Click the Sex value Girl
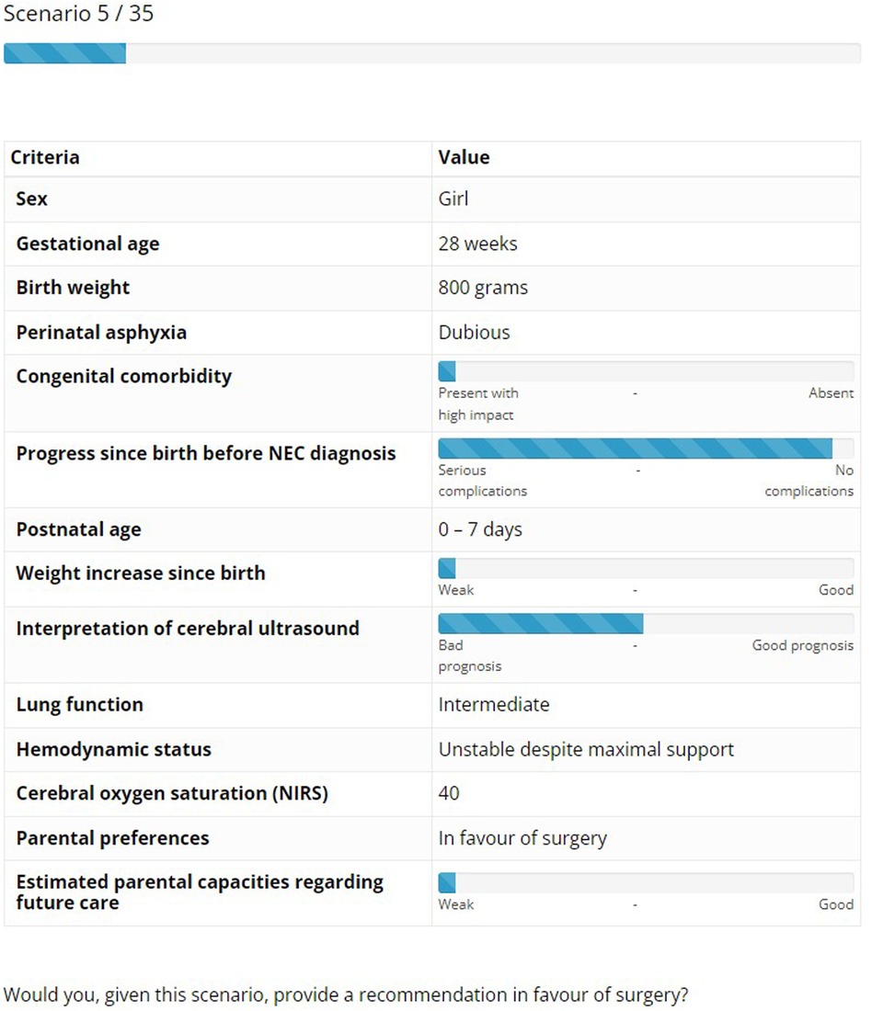This screenshot has width=872, height=1011. pos(453,199)
